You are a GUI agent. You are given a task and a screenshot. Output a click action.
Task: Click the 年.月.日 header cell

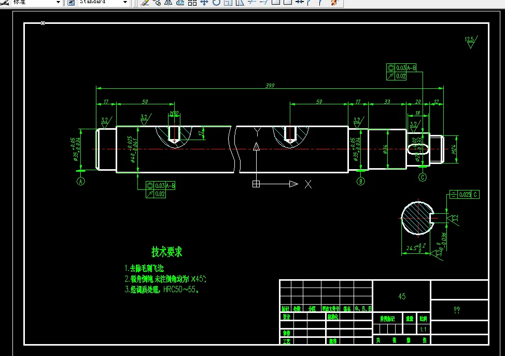[x=363, y=309]
